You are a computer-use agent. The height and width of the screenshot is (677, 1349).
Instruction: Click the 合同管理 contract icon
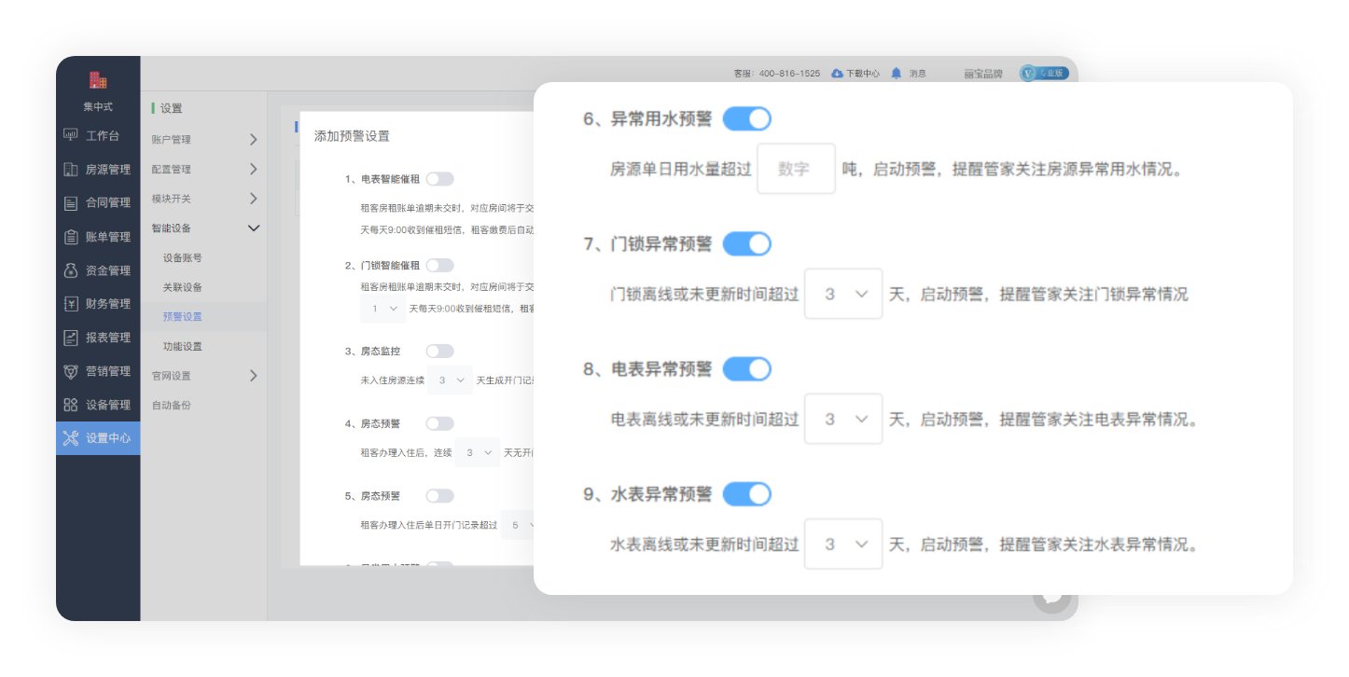71,203
